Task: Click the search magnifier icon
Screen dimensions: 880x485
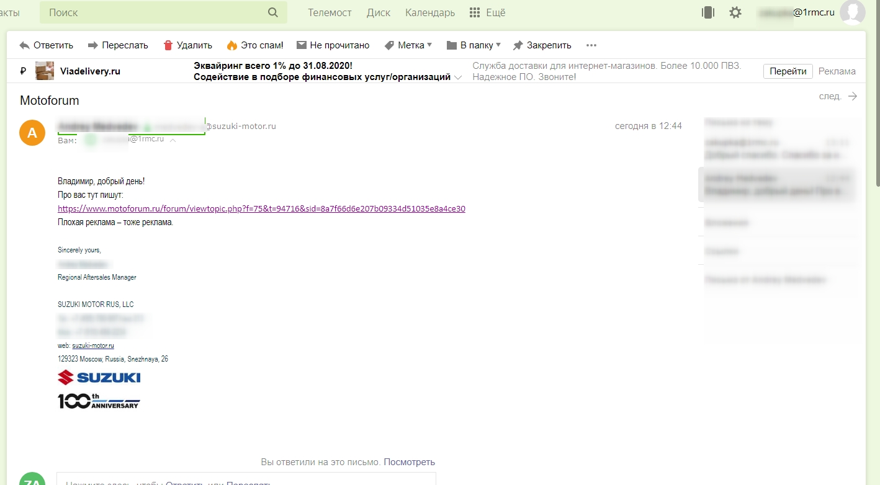Action: [x=273, y=12]
